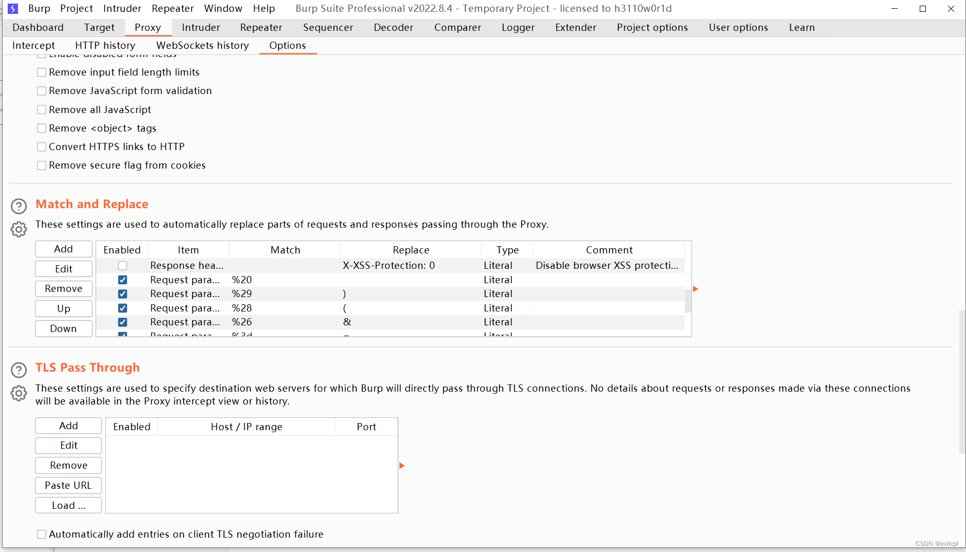Remove the selected Match and Replace rule

tap(64, 289)
